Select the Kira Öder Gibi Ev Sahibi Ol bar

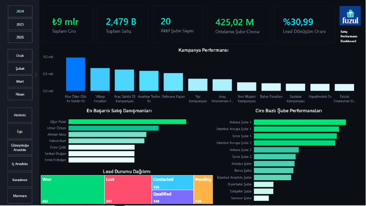click(76, 74)
